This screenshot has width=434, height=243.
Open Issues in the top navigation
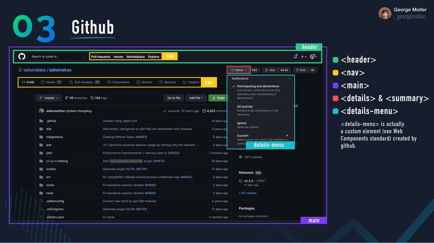(118, 57)
